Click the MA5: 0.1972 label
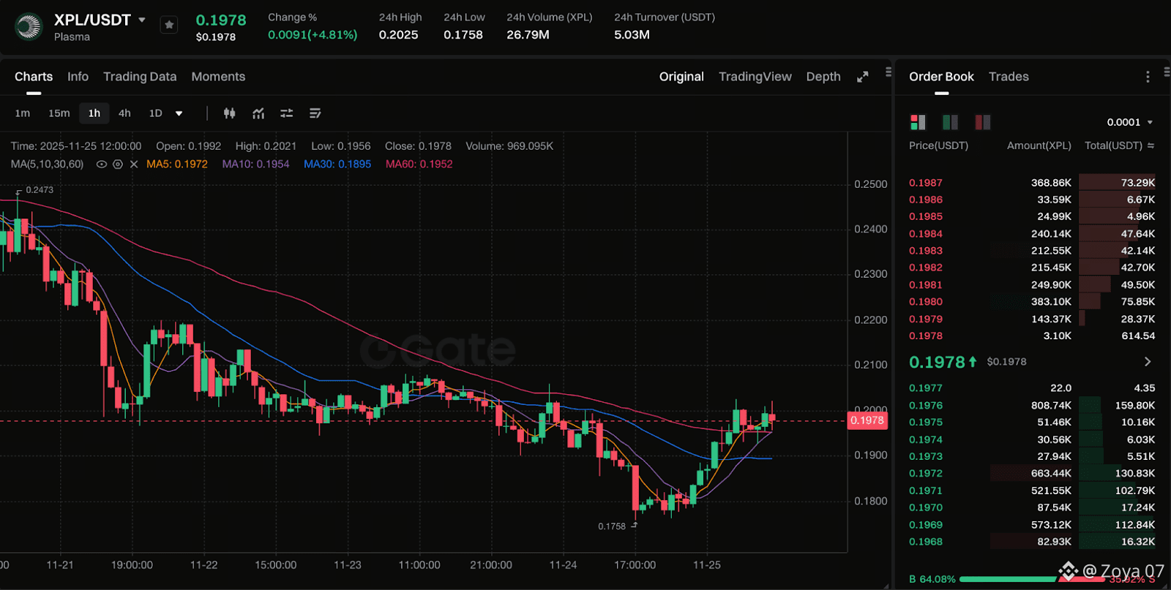This screenshot has width=1171, height=590. [177, 164]
